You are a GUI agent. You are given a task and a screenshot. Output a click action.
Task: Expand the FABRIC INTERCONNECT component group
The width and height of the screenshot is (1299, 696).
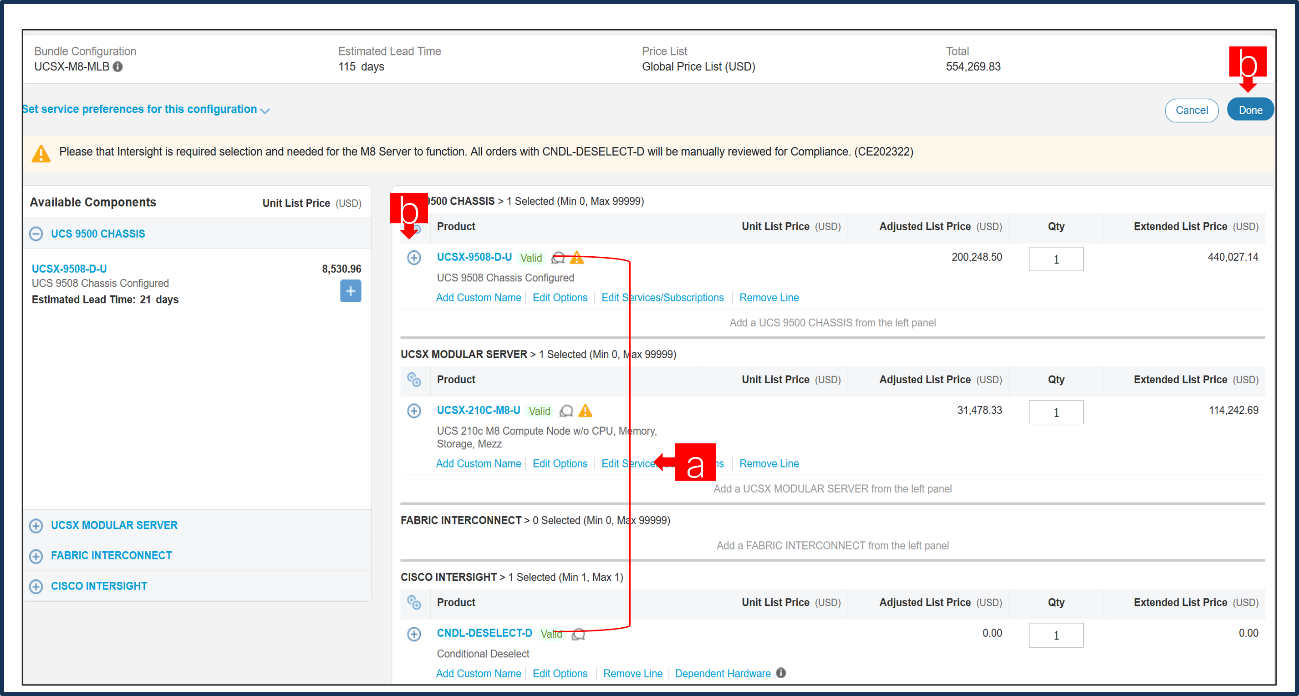(x=36, y=556)
